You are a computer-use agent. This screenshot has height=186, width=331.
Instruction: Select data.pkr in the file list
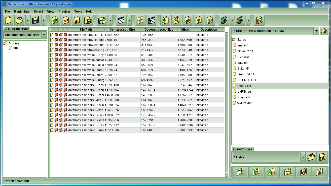[x=243, y=63]
